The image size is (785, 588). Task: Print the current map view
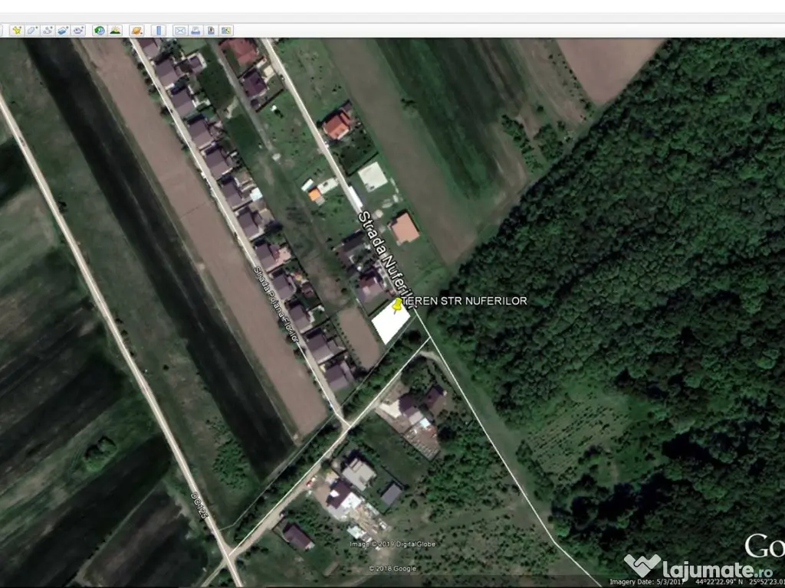click(x=195, y=31)
